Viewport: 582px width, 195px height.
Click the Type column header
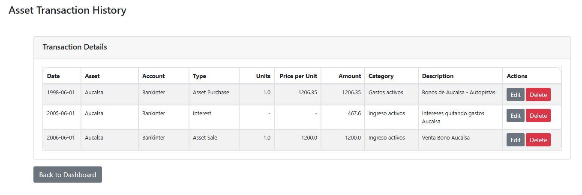(x=199, y=76)
